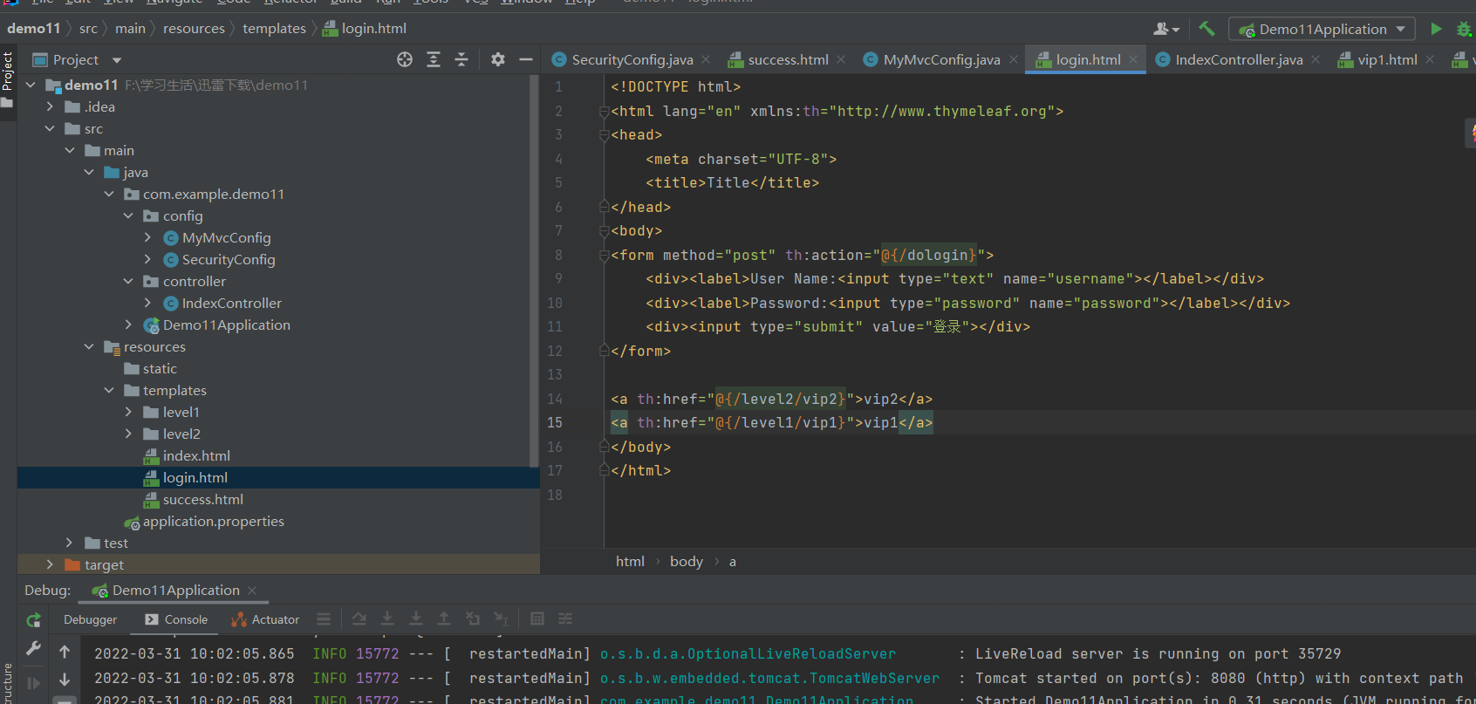Click the Step Over debug icon

pyautogui.click(x=359, y=619)
